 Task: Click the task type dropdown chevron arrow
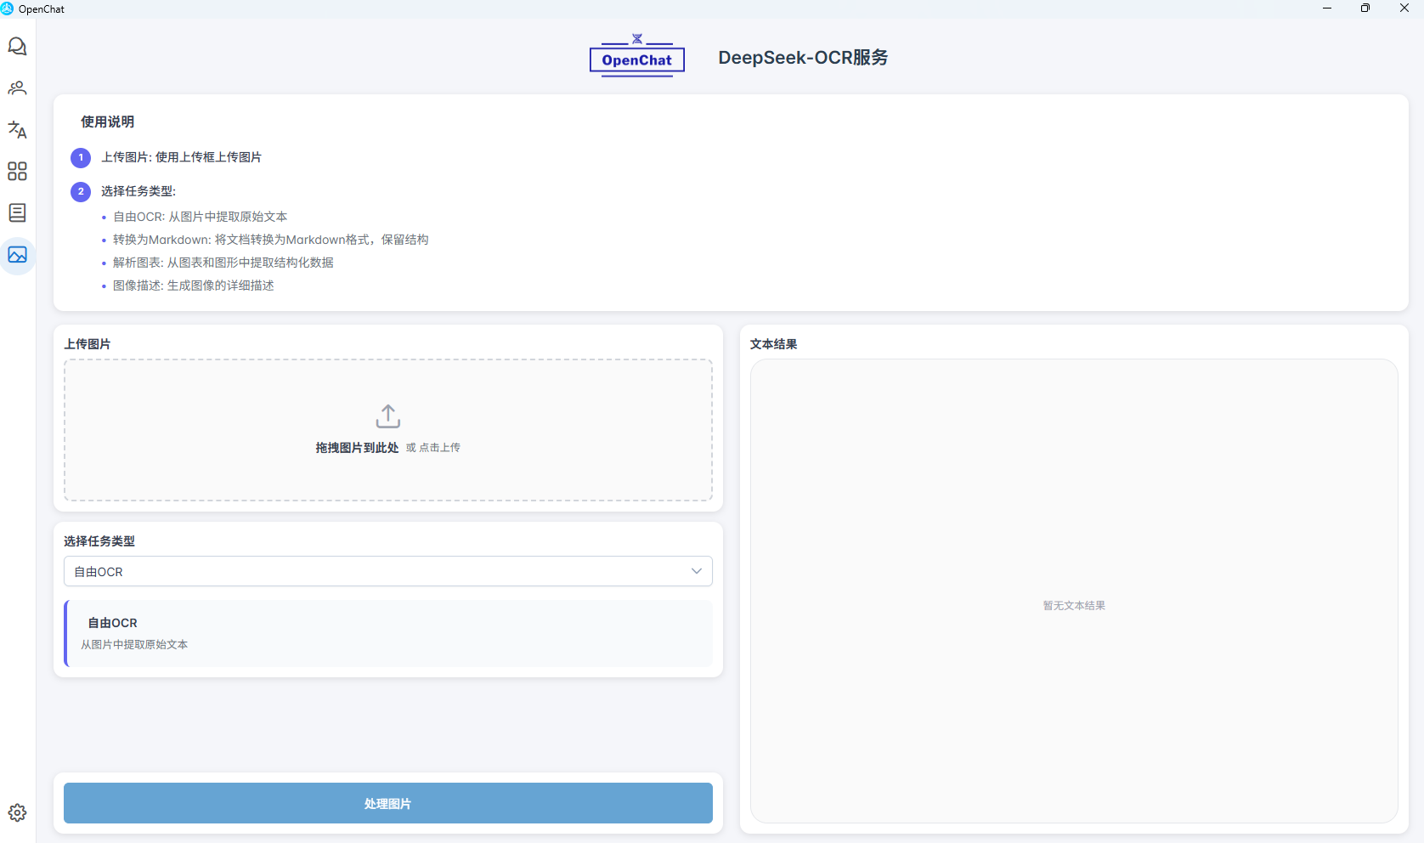tap(697, 571)
